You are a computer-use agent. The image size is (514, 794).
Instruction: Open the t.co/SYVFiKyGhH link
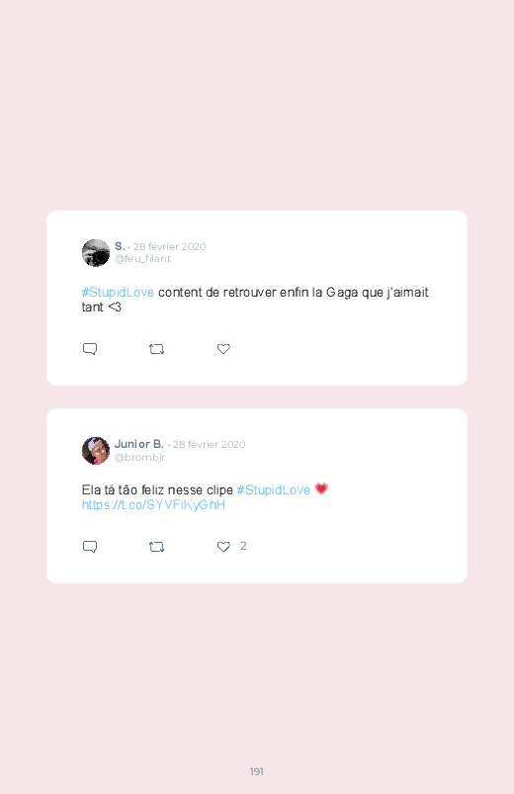(153, 505)
